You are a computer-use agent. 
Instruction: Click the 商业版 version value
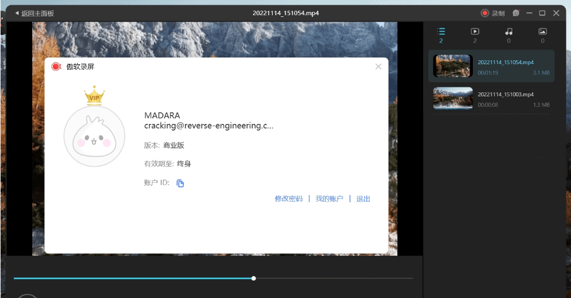[174, 145]
